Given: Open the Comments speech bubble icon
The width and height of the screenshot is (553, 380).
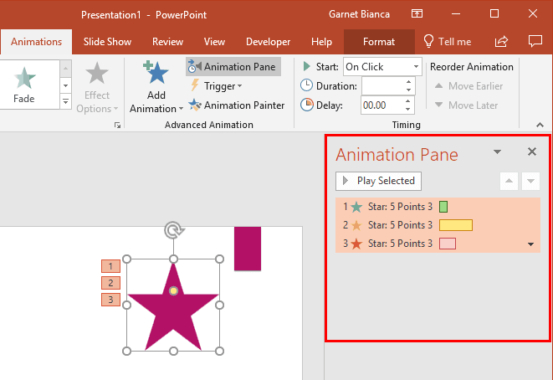Looking at the screenshot, I should [535, 41].
